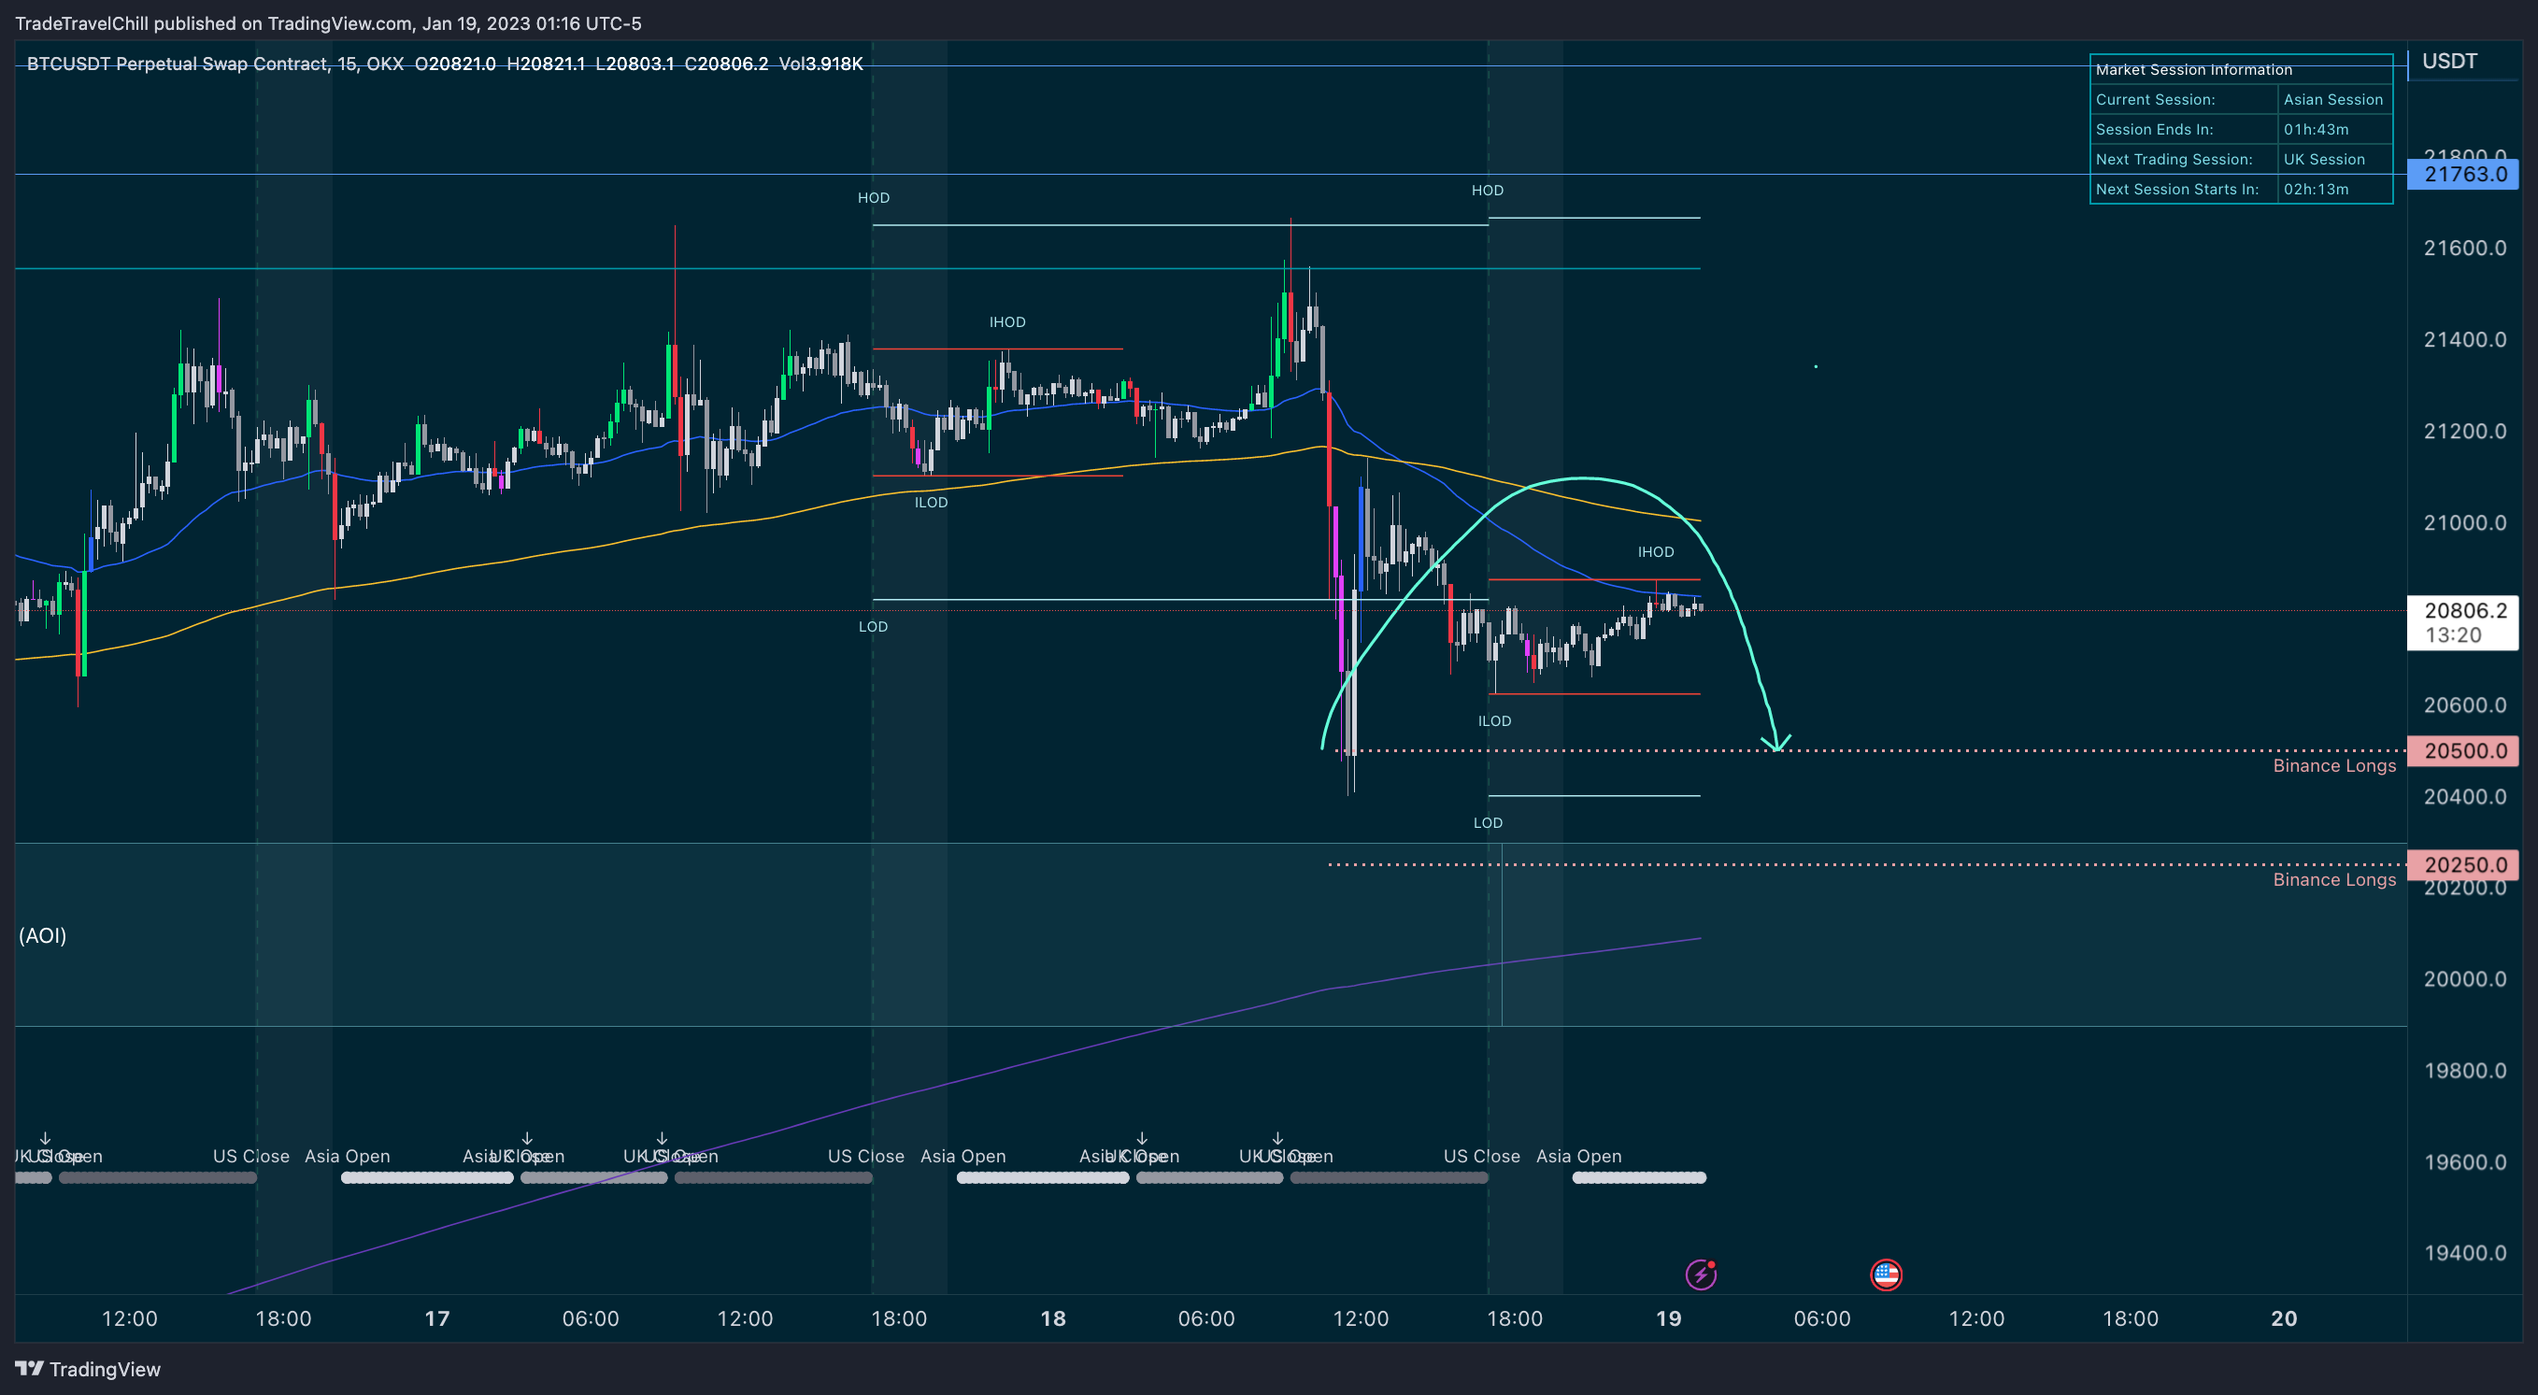This screenshot has width=2538, height=1395.
Task: Click the C20806.2 close value in header
Action: (x=726, y=64)
